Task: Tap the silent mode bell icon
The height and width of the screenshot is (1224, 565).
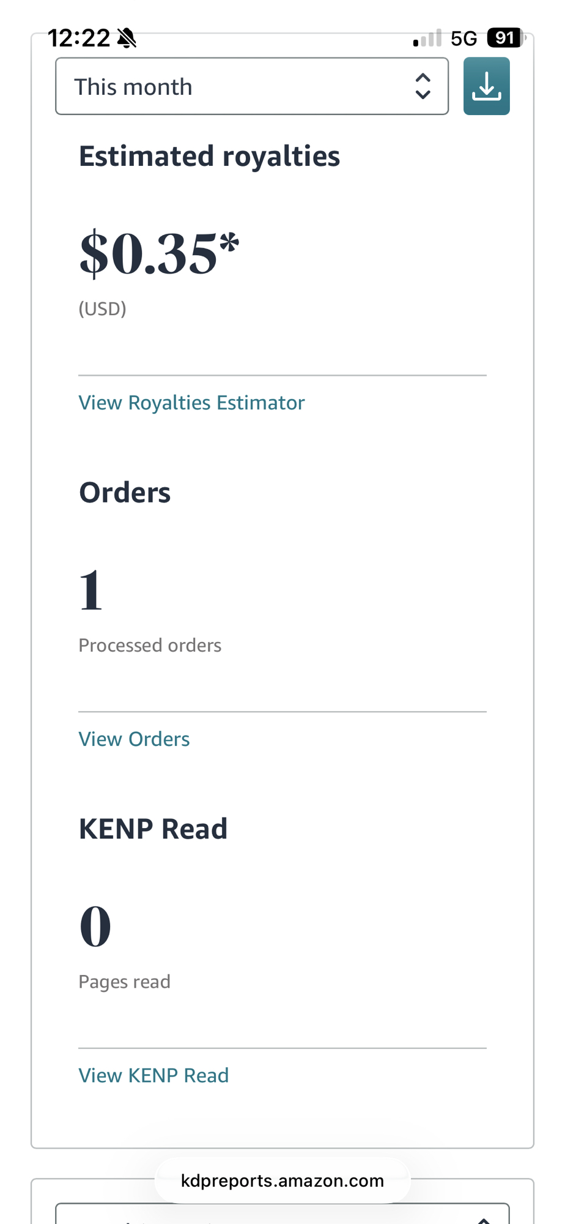Action: [x=127, y=38]
